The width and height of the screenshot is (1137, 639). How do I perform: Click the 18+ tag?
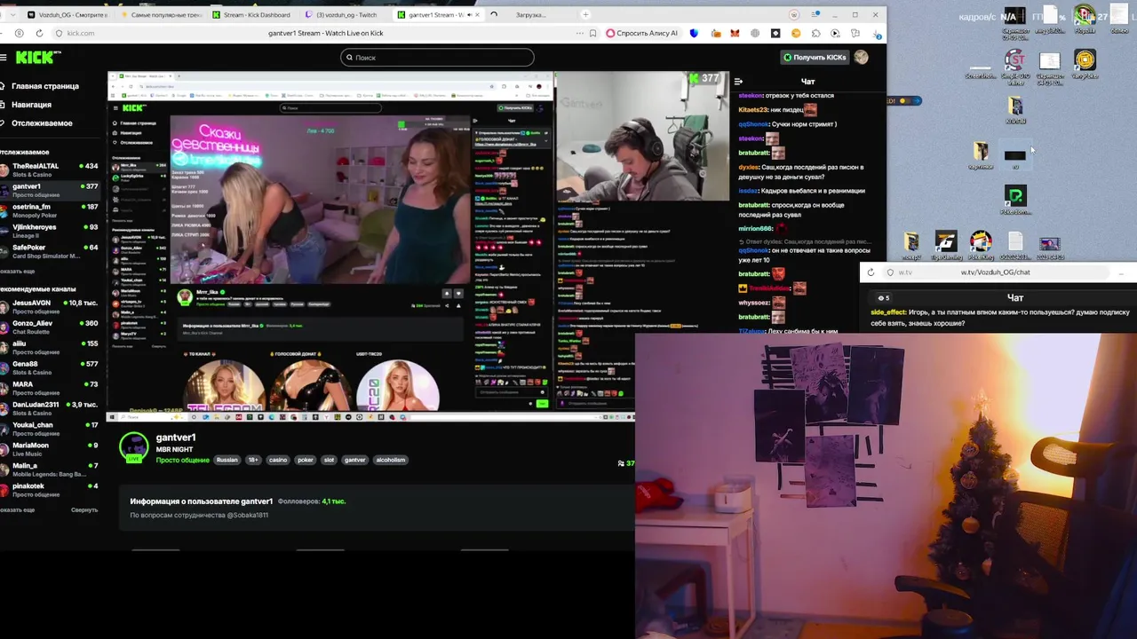click(x=253, y=460)
